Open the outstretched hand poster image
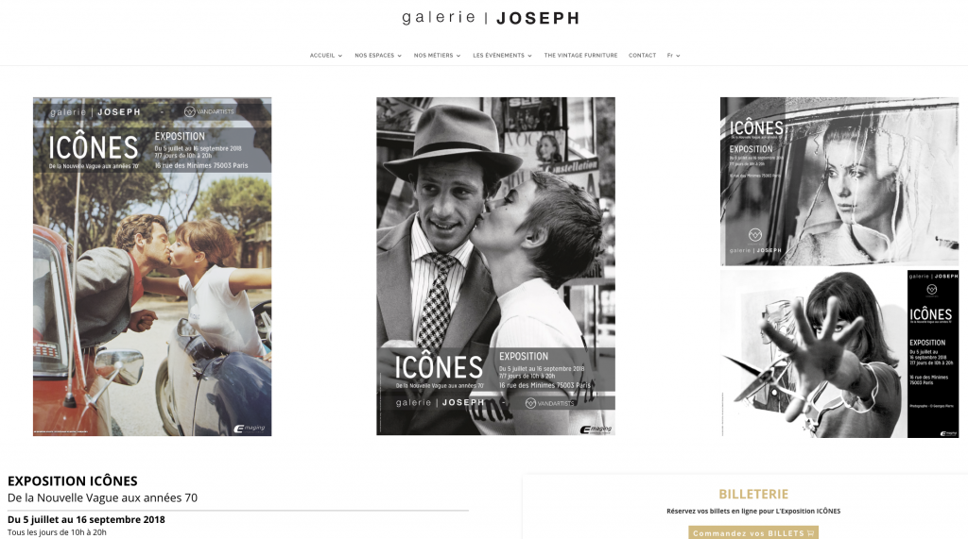 839,354
